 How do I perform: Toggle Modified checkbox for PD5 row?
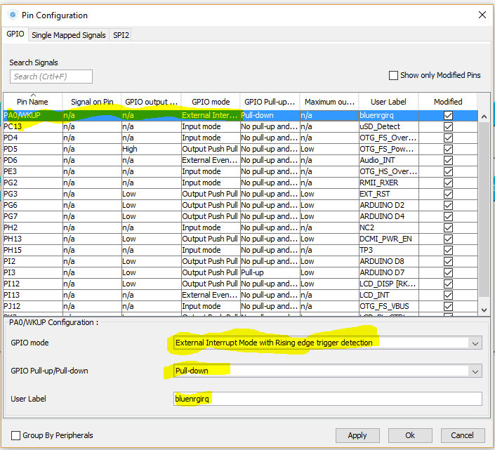[448, 149]
